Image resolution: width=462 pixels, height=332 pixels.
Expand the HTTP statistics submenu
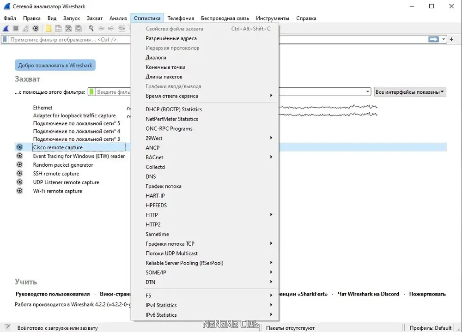205,215
